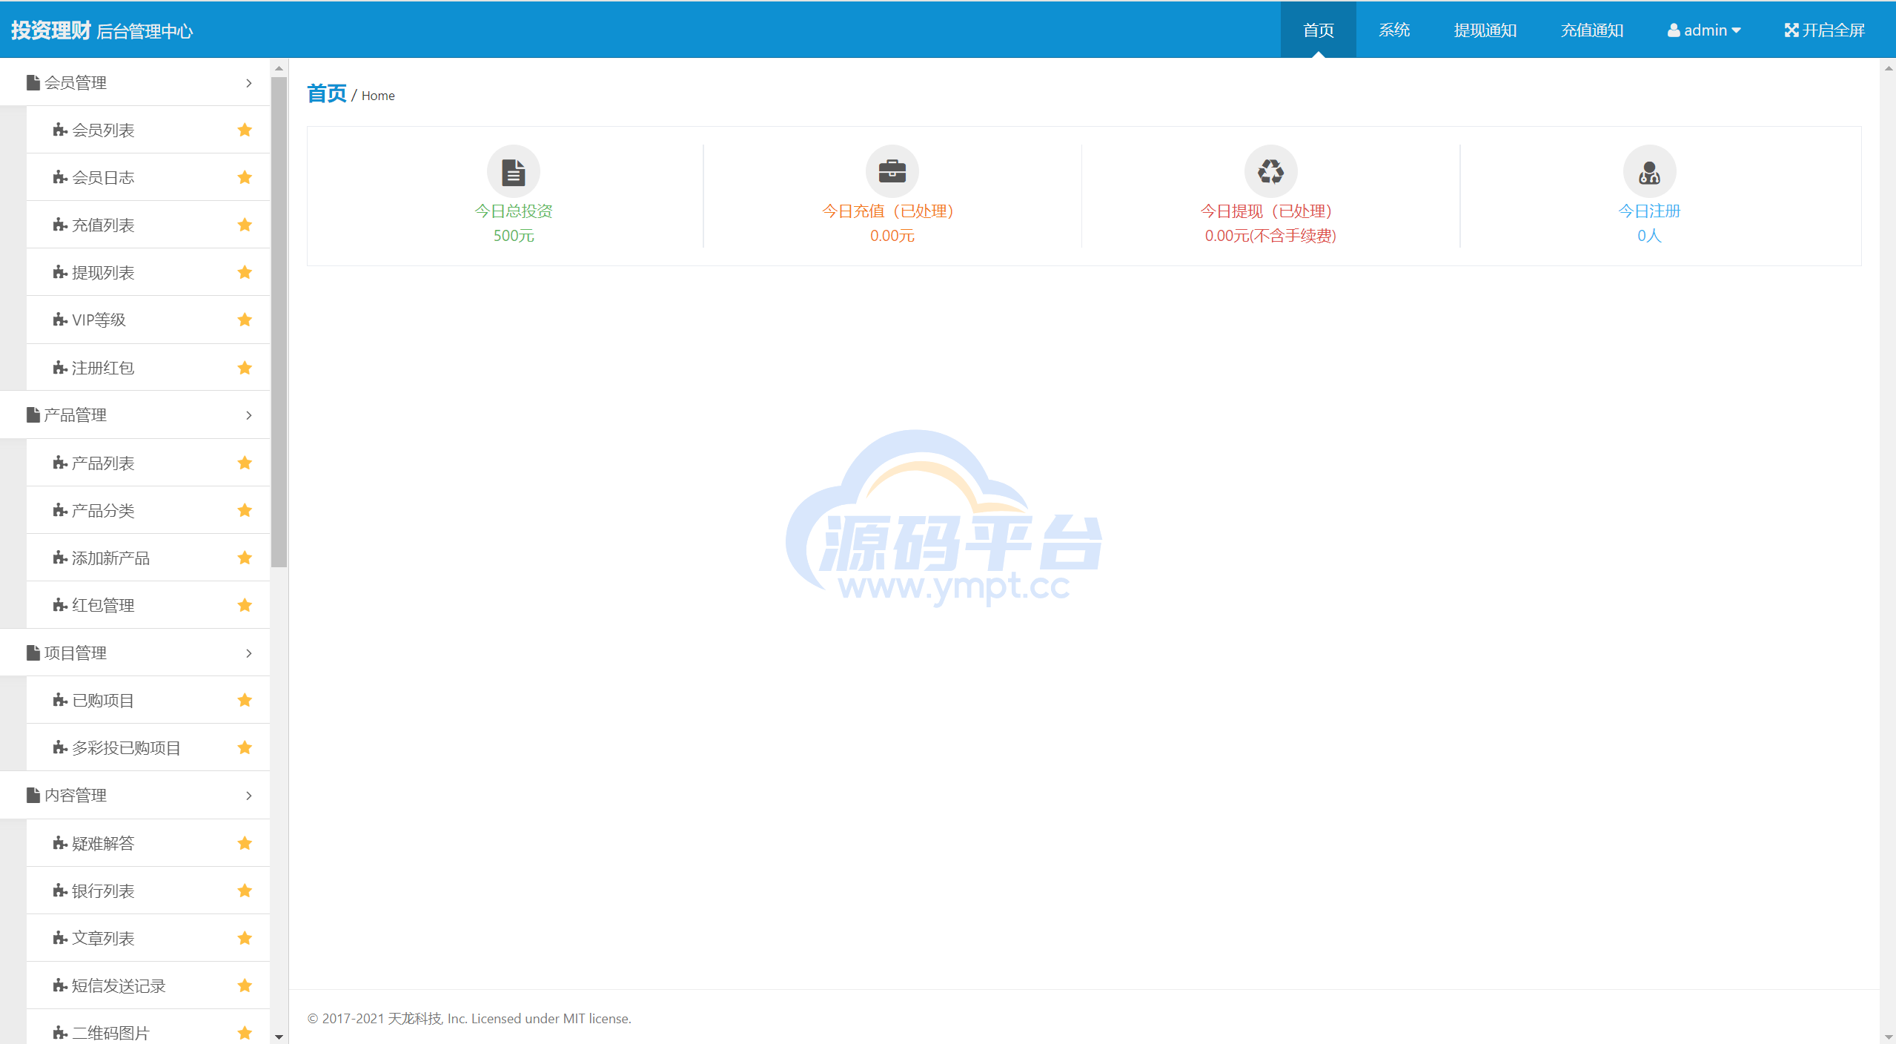Click the star icon for 疑难解答
The height and width of the screenshot is (1044, 1896).
coord(245,843)
